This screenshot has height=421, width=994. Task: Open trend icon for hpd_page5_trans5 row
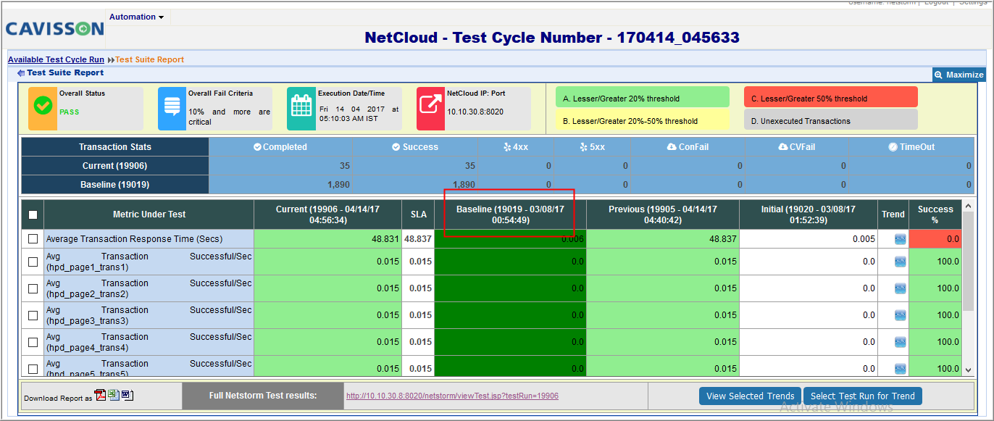[901, 368]
